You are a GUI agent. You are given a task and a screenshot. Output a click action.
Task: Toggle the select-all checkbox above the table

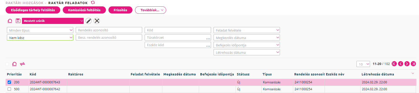tap(7, 64)
